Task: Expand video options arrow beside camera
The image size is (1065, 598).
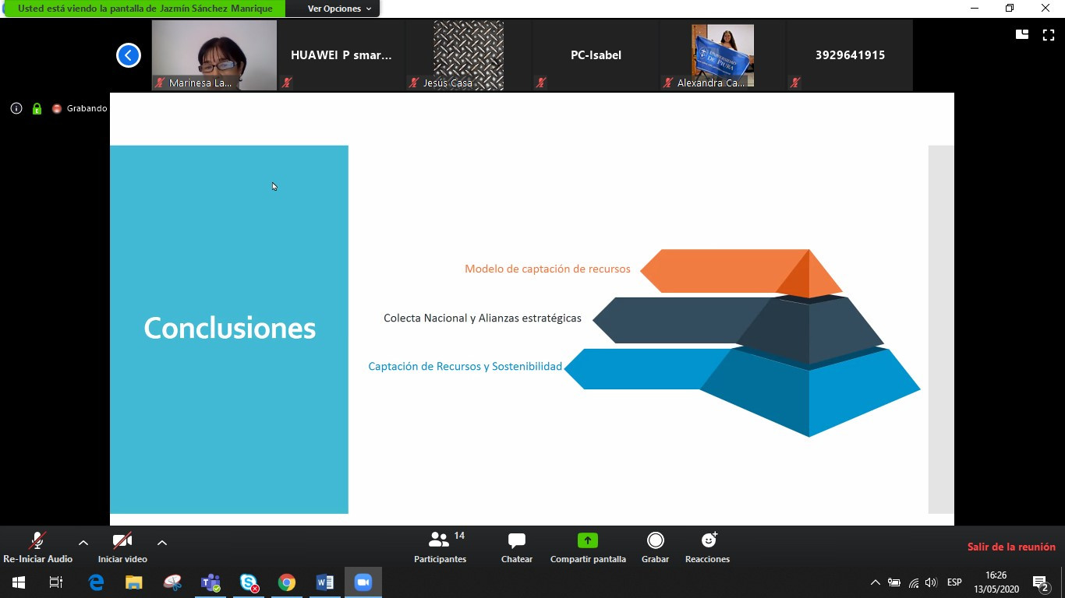Action: coord(162,543)
